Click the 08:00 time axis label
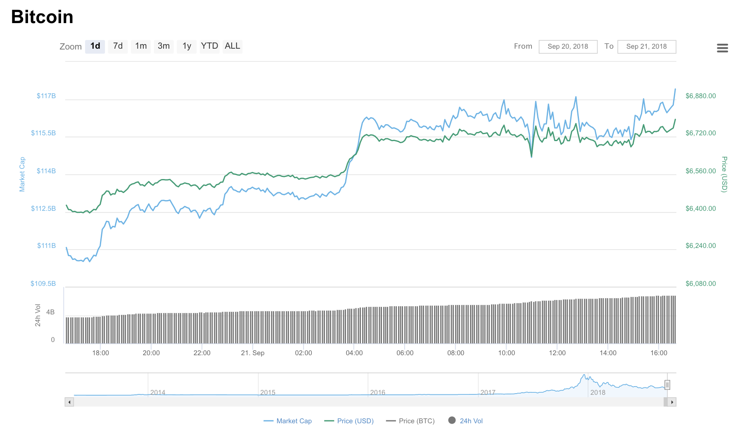740x434 pixels. pos(456,353)
